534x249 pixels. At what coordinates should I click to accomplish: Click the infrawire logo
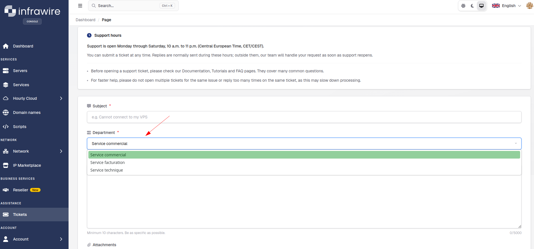(x=32, y=11)
